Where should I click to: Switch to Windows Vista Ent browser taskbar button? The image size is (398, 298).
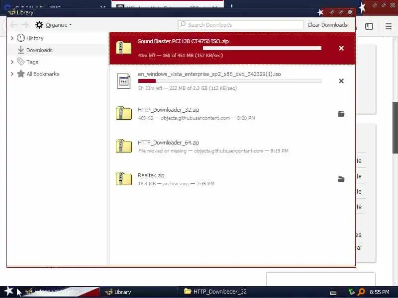tap(60, 292)
